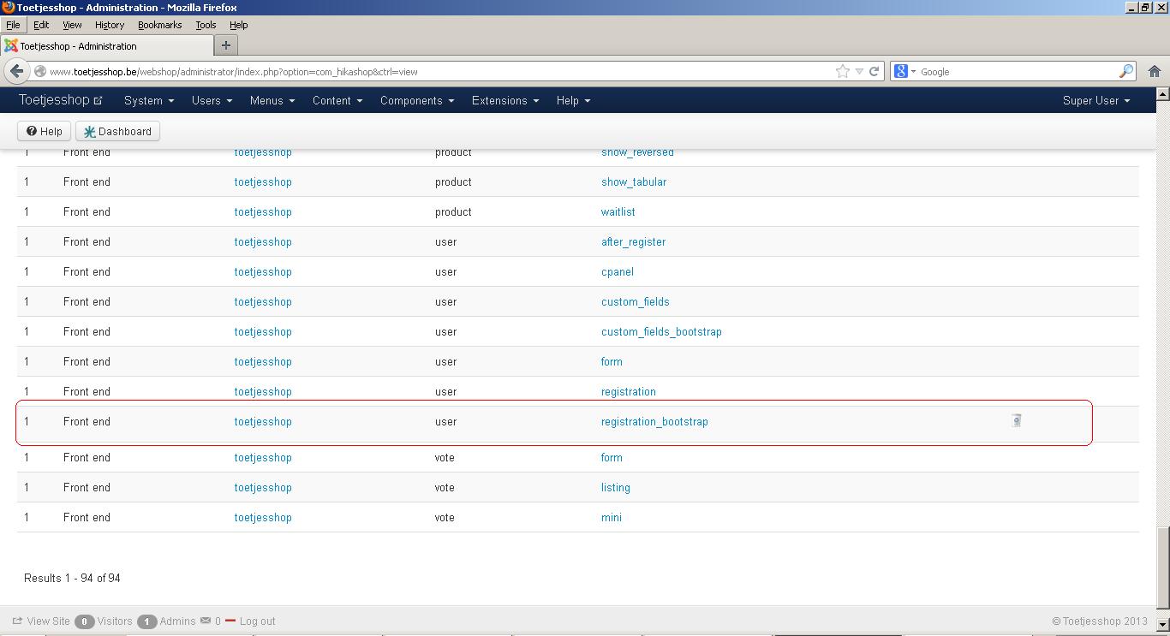Reload the page using the refresh icon
The image size is (1170, 636).
(874, 72)
